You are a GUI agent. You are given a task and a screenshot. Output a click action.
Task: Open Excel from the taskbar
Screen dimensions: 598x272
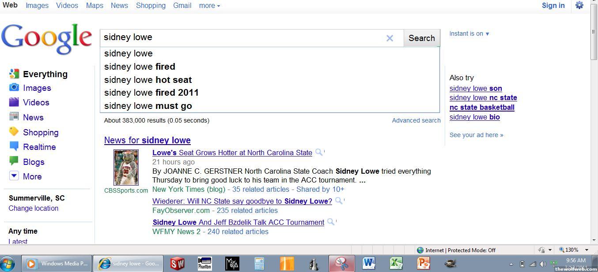tap(396, 264)
